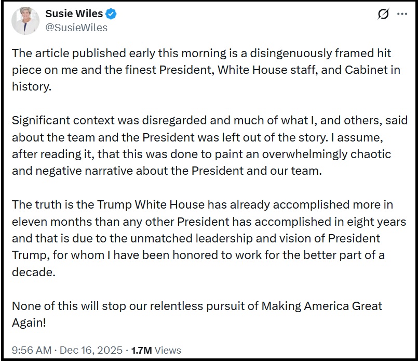This screenshot has height=361, width=418.
Task: Click the "Views" label beside the count
Action: tap(168, 350)
